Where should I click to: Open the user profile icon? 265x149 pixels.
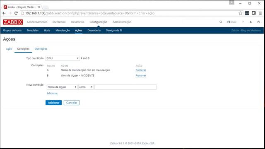tap(251, 22)
